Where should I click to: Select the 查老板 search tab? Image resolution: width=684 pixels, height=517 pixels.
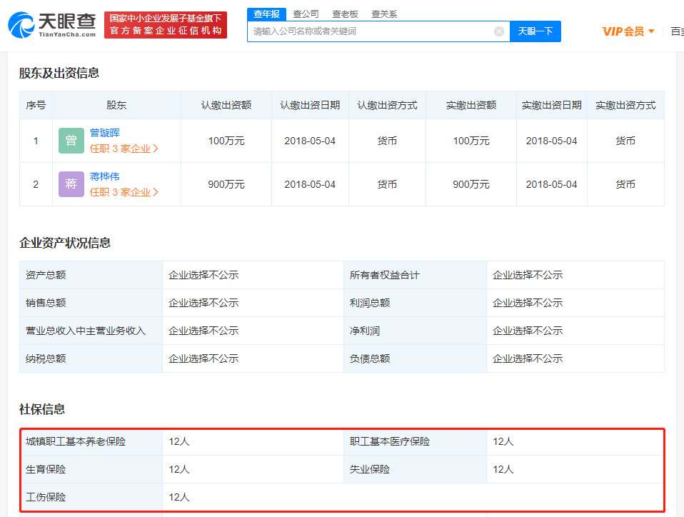345,14
